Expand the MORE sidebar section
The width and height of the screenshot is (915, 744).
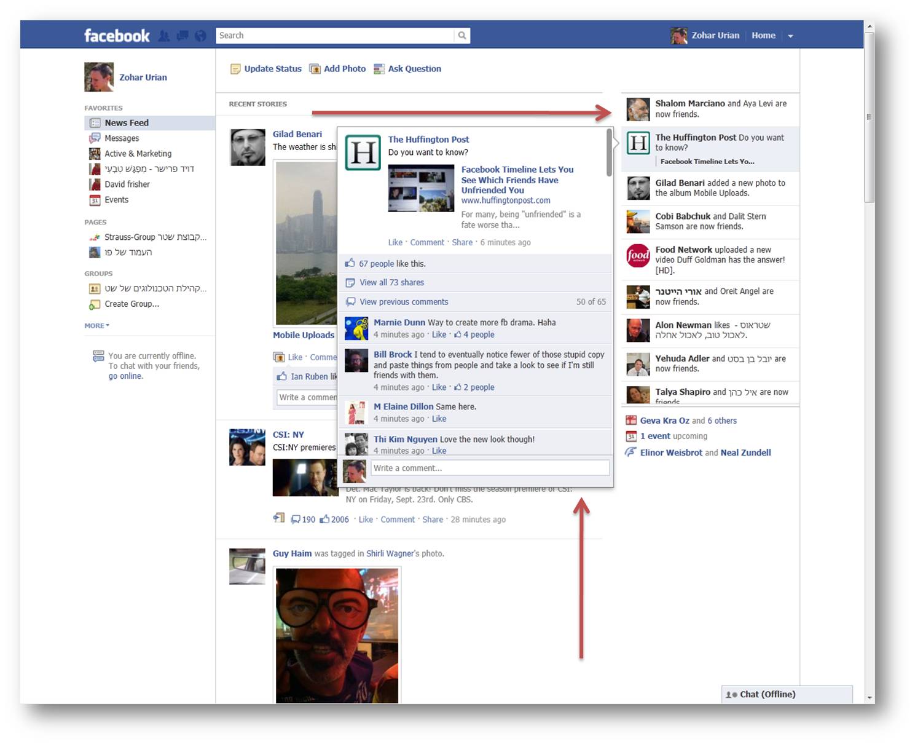(x=96, y=326)
